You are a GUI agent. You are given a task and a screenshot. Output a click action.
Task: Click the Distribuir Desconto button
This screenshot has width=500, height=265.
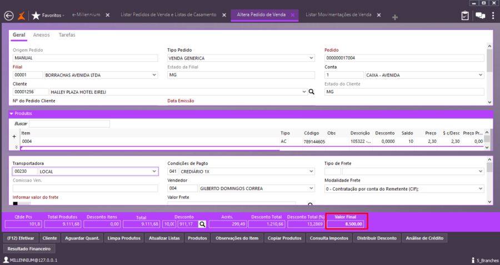[x=377, y=238]
